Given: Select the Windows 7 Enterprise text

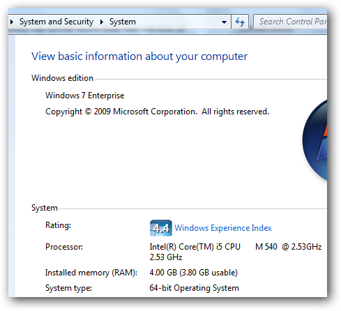Looking at the screenshot, I should pos(85,96).
